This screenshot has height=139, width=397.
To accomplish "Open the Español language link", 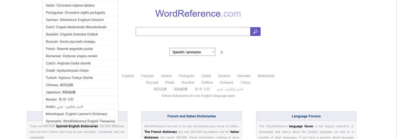I will click(128, 76).
